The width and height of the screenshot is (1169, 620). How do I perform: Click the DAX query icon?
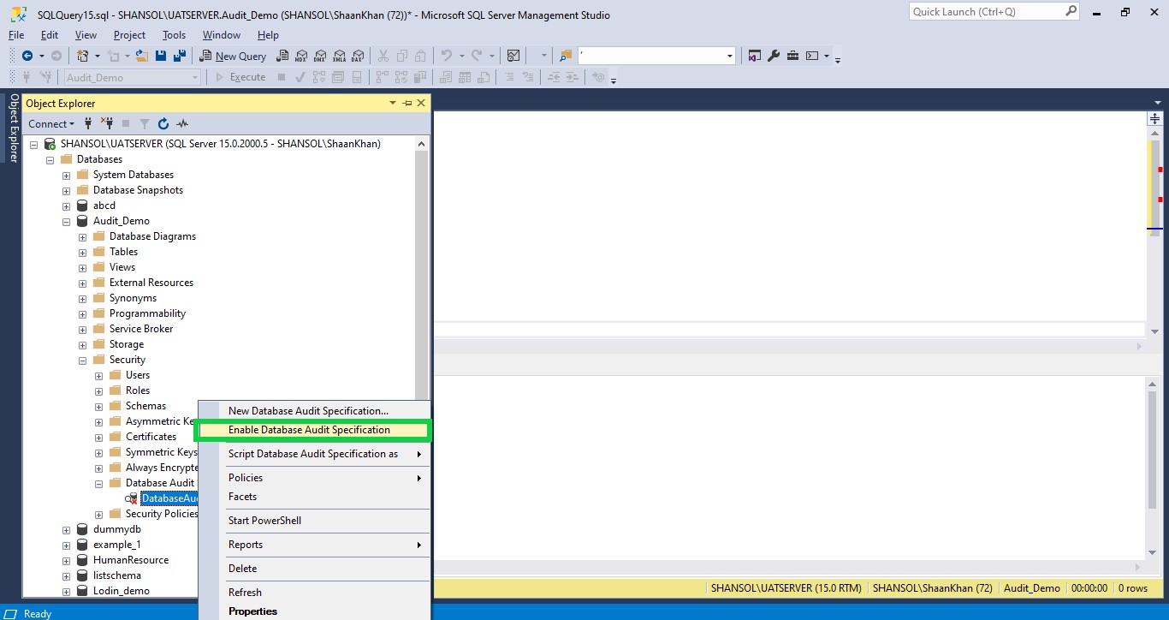pyautogui.click(x=359, y=55)
